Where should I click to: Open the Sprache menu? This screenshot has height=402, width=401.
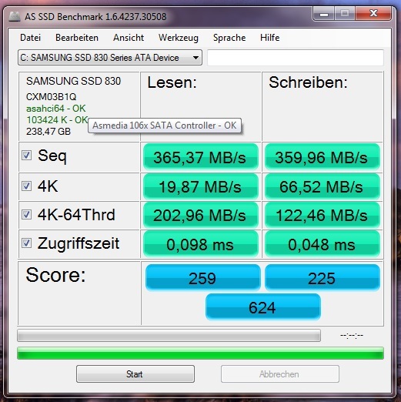click(x=229, y=38)
